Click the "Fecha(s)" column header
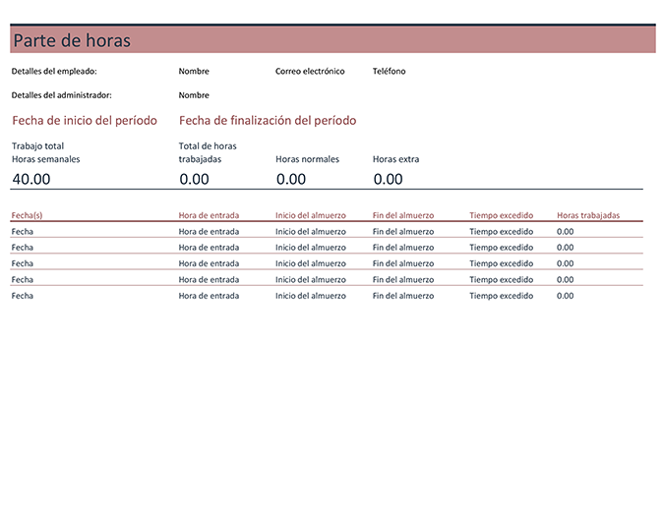The image size is (664, 511). pyautogui.click(x=27, y=214)
